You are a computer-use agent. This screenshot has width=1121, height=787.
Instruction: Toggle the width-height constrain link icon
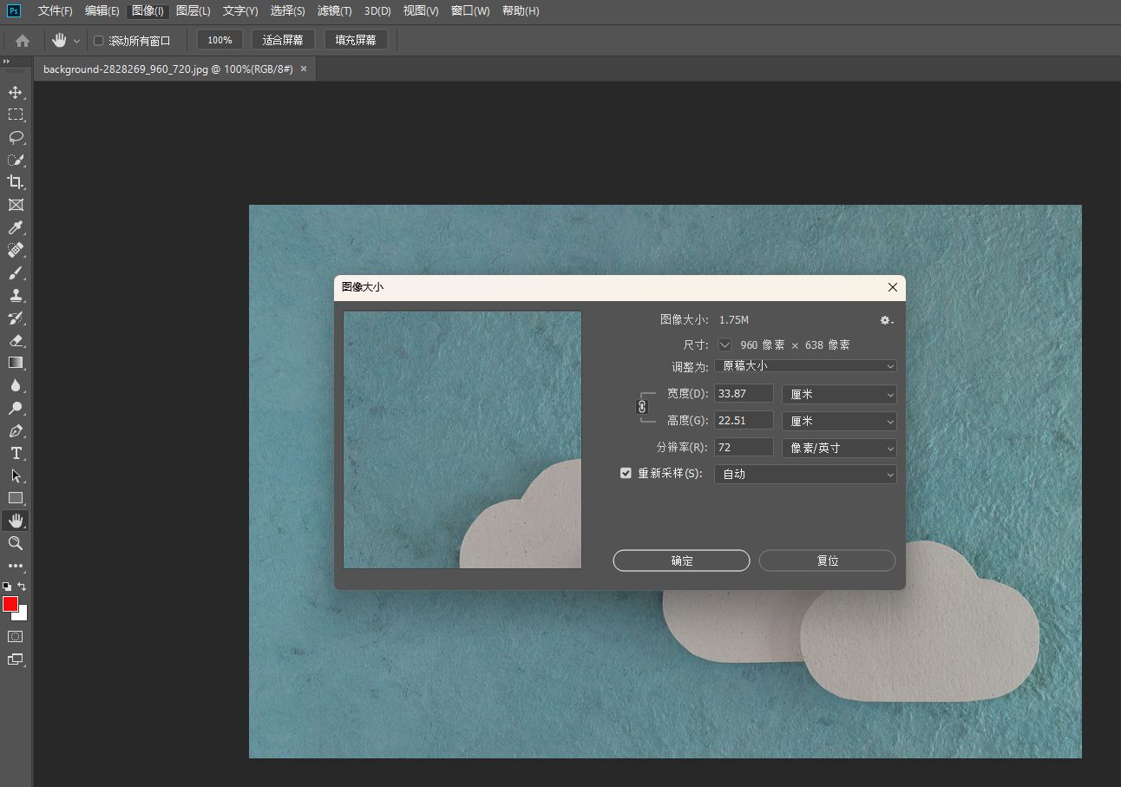642,406
